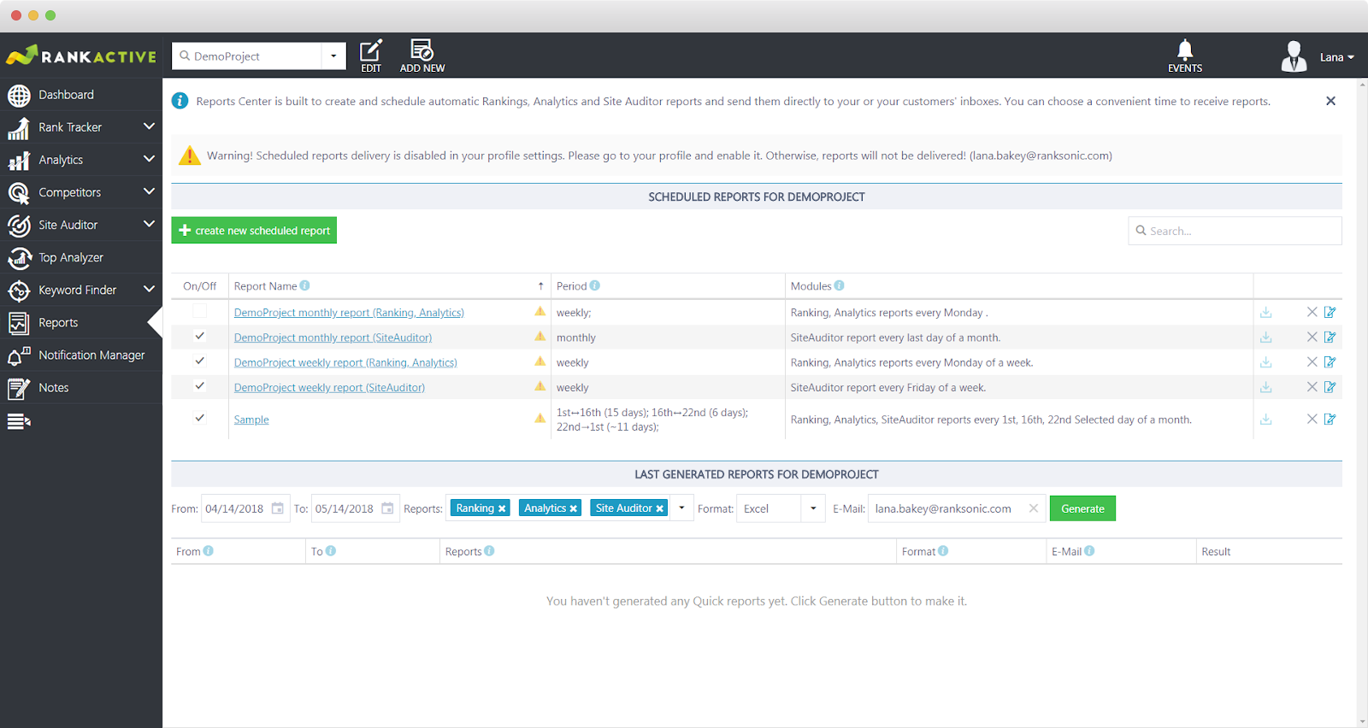Open DemoProject weekly report (SiteAuditor) link
The width and height of the screenshot is (1368, 728).
pyautogui.click(x=329, y=387)
